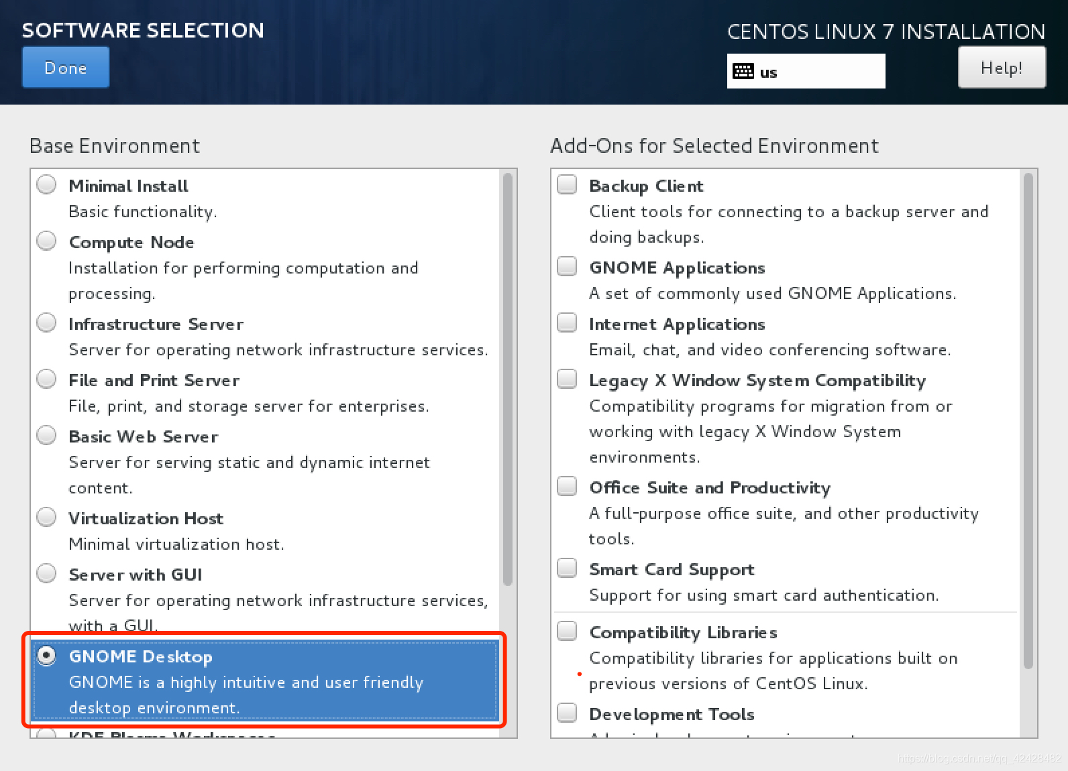This screenshot has width=1068, height=771.
Task: Select File and Print Server radio
Action: (46, 379)
